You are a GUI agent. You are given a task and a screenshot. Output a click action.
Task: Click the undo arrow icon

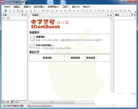click(43, 11)
